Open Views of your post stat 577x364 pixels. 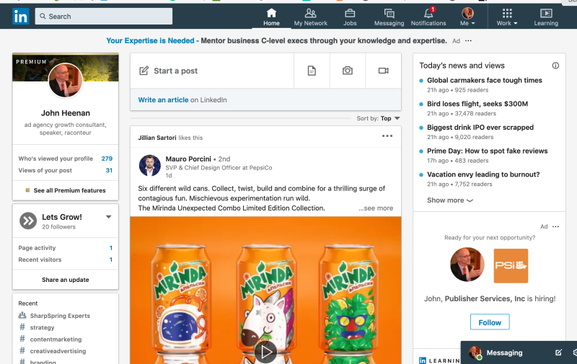[66, 170]
